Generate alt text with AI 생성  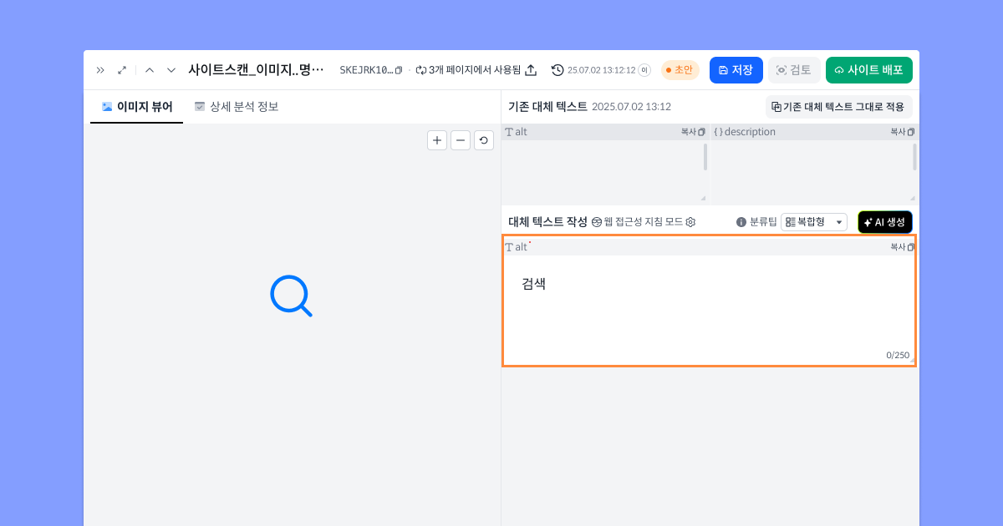884,222
